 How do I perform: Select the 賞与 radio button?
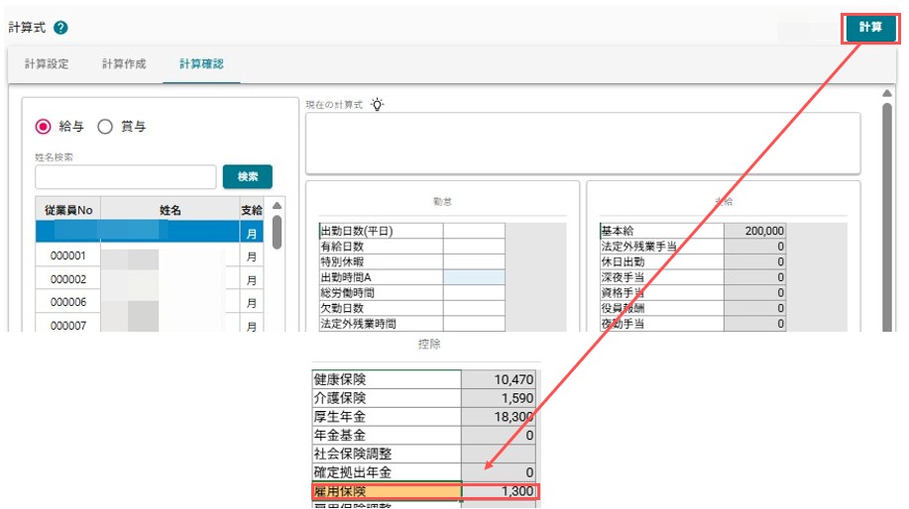(x=105, y=126)
